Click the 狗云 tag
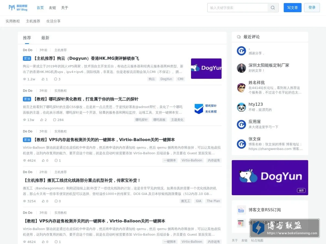Image resolution: width=326 pixels, height=244 pixels. point(152,79)
